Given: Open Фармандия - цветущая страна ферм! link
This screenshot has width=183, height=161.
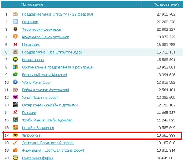Looking at the screenshot, I should 53,150.
